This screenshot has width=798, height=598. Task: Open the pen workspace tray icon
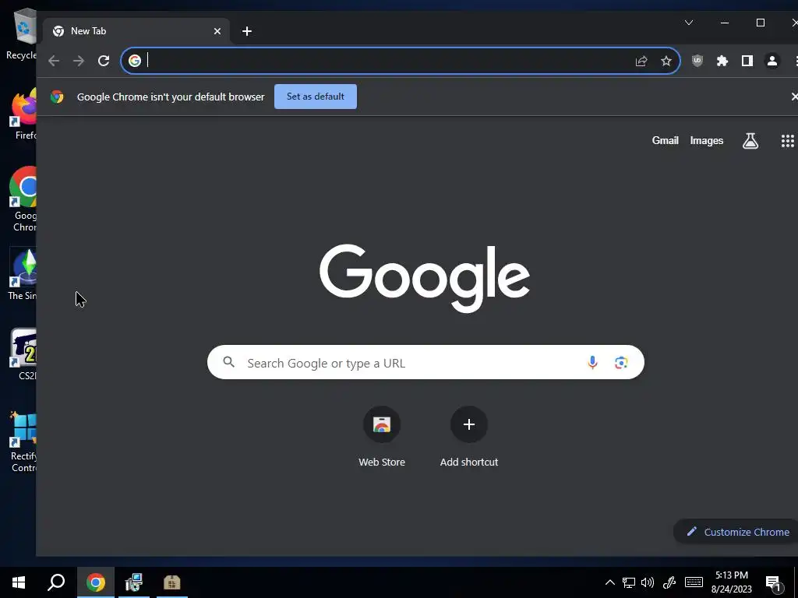[x=669, y=582]
